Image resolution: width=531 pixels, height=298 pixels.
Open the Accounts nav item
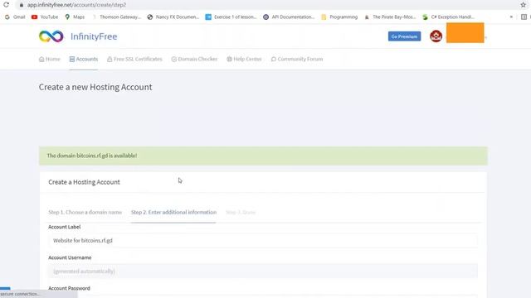[x=84, y=59]
